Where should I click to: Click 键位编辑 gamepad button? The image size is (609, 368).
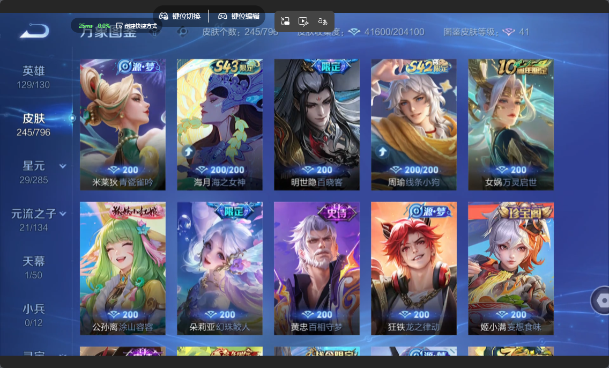coord(239,16)
